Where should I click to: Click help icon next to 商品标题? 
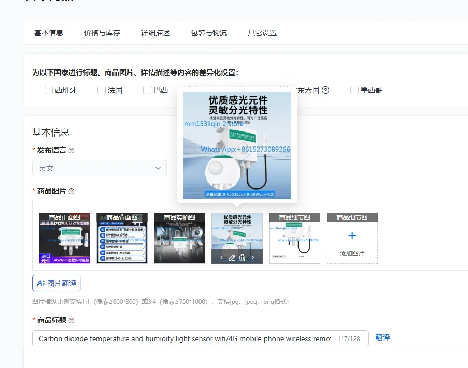click(x=72, y=320)
